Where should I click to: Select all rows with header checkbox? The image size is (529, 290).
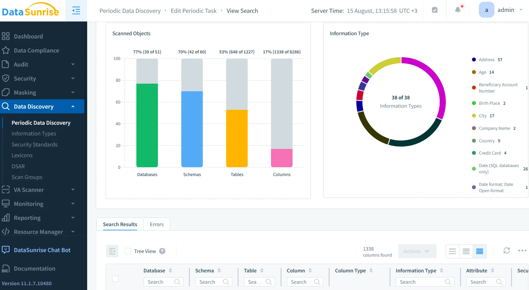point(116,279)
